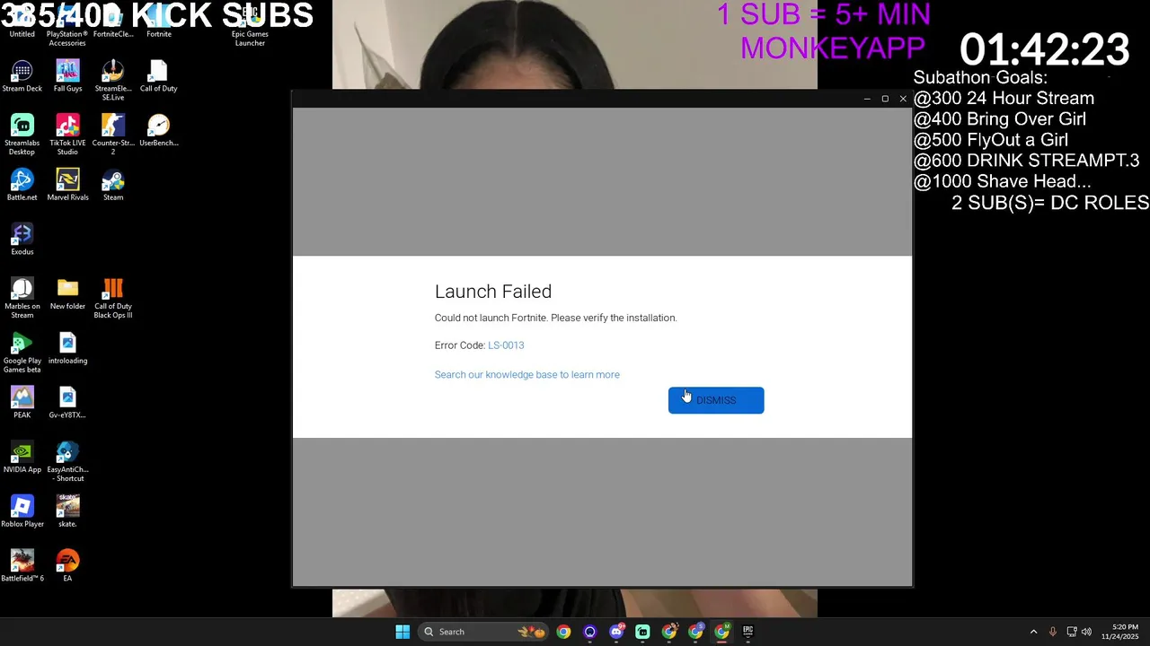The height and width of the screenshot is (646, 1150).
Task: Select the PlayStation Accessories desktop shortcut
Action: pos(67,25)
